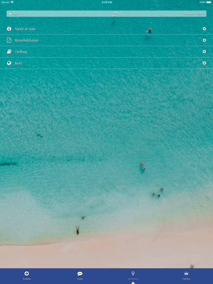The image size is (213, 284).
Task: Select the Destination tab
Action: [133, 275]
